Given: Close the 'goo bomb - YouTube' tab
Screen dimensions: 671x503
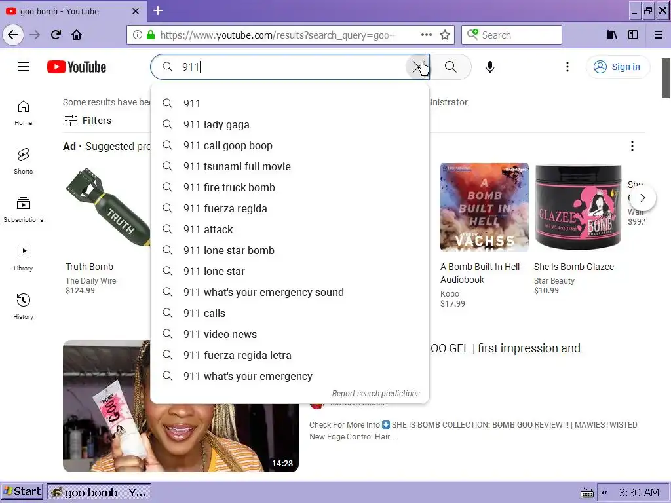Looking at the screenshot, I should [x=136, y=11].
